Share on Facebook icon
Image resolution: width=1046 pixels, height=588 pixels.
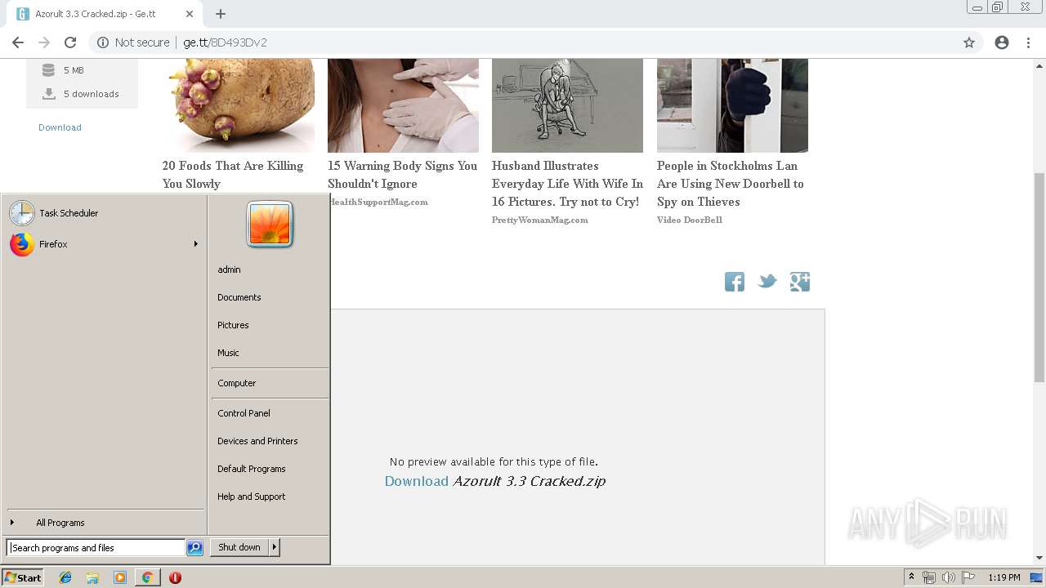[x=735, y=282]
